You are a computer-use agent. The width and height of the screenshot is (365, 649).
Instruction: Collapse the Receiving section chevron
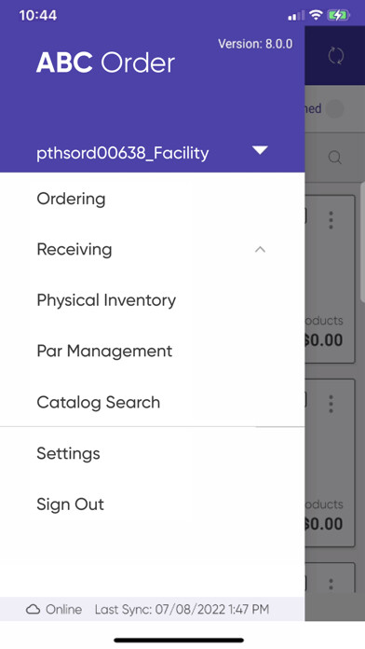(x=260, y=249)
